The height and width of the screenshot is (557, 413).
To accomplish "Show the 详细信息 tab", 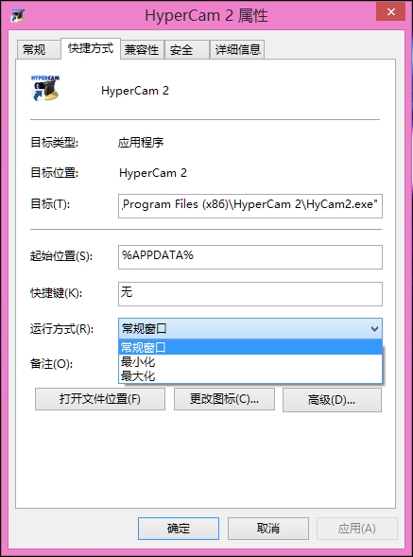I will 237,49.
